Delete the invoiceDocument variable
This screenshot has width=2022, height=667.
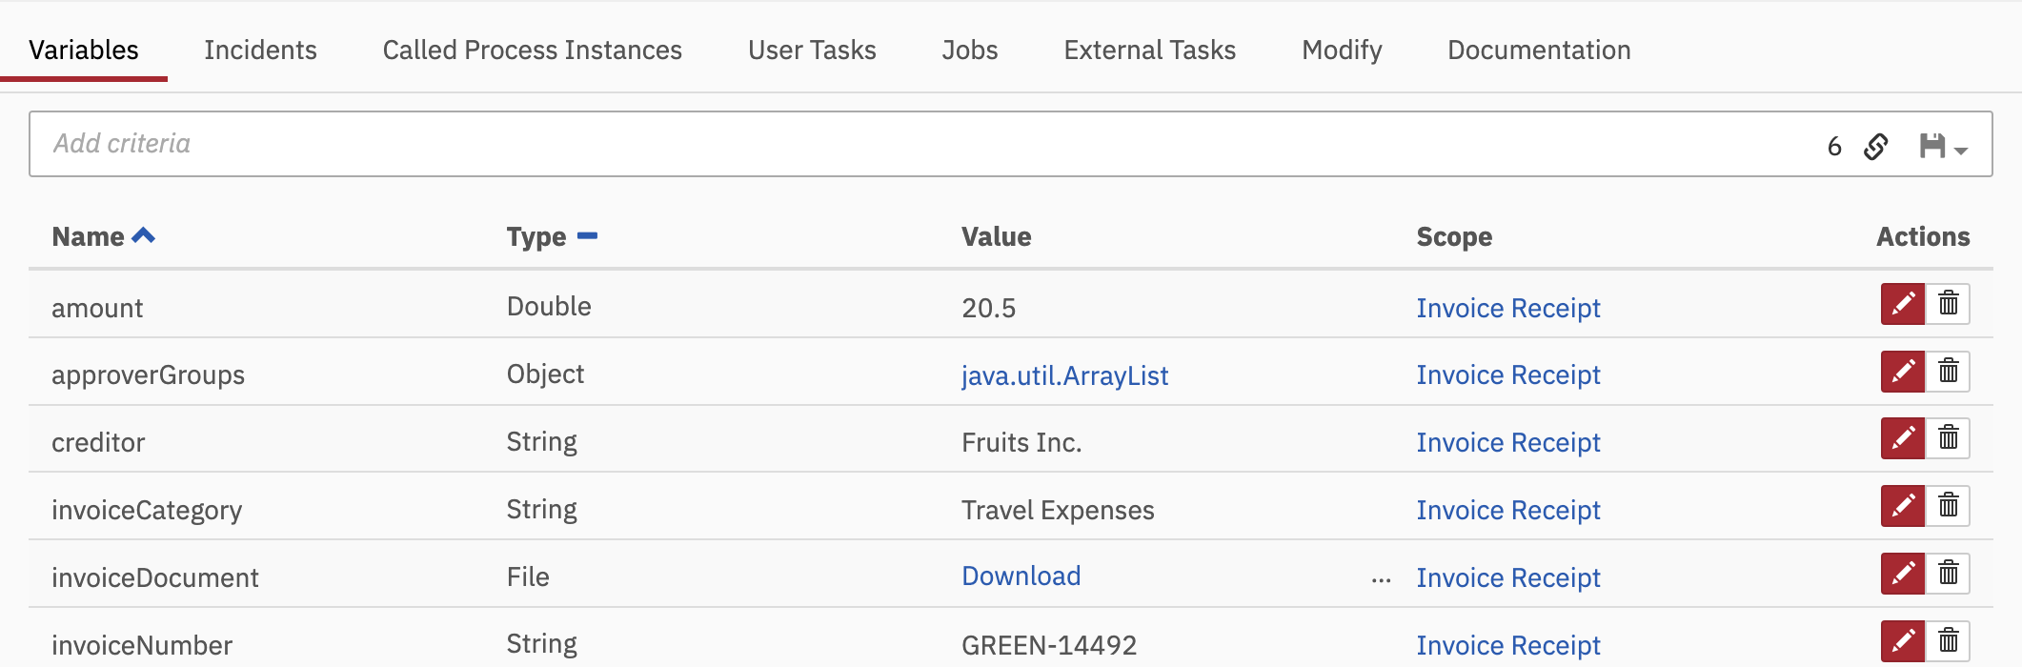point(1948,574)
